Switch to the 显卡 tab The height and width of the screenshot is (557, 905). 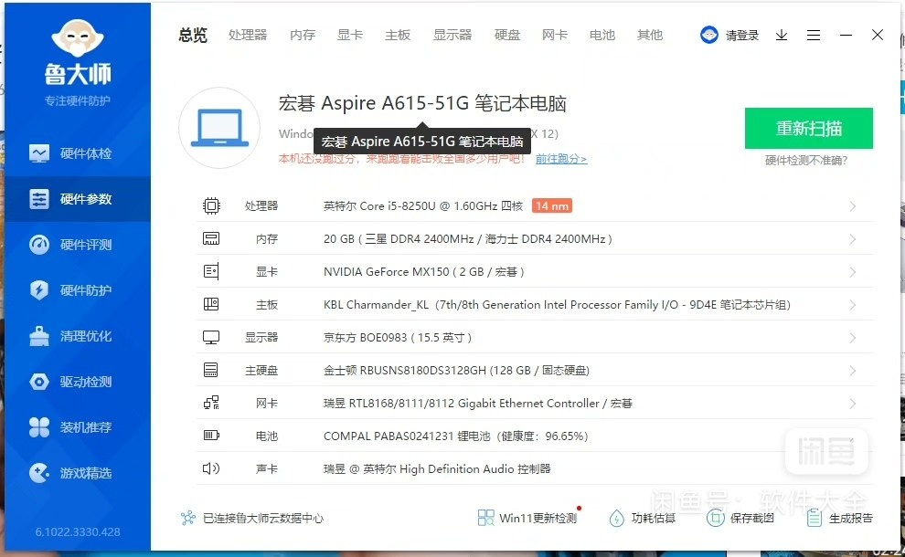[x=350, y=36]
